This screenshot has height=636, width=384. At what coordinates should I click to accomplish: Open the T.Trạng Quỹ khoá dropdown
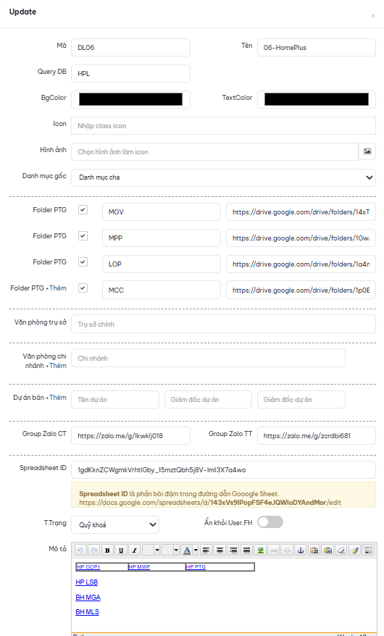(115, 525)
